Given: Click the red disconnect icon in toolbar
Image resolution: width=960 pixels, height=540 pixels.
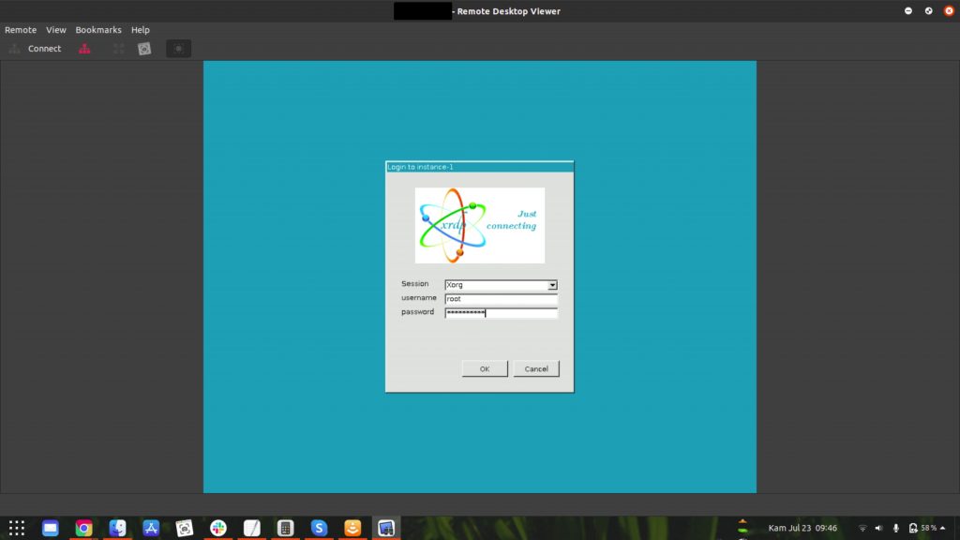Looking at the screenshot, I should coord(84,49).
